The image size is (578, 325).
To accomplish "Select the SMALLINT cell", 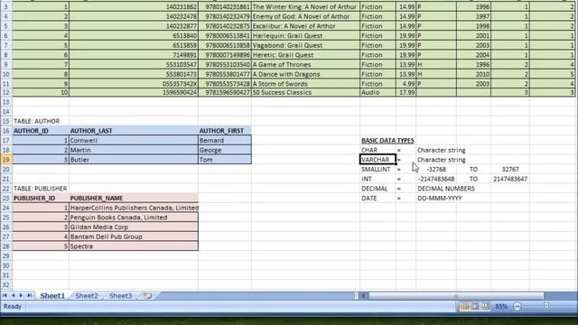I will 378,169.
